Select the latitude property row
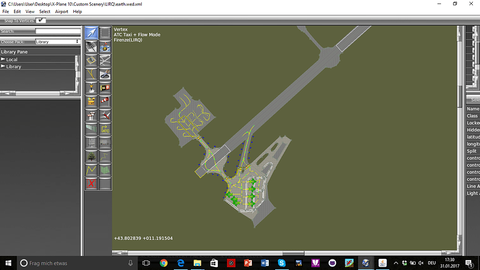The width and height of the screenshot is (480, 270). [x=473, y=137]
